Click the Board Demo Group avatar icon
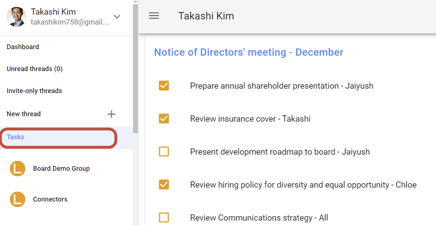 pyautogui.click(x=18, y=169)
